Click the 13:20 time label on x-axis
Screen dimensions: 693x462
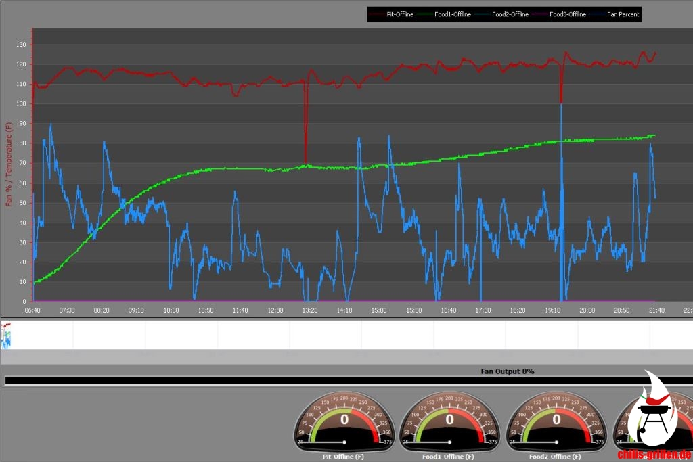coord(310,310)
